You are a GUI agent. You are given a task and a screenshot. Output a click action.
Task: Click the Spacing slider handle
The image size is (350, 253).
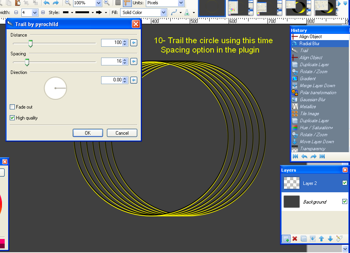click(27, 62)
